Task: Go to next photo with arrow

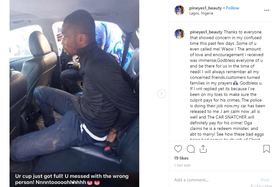Action: [161, 93]
